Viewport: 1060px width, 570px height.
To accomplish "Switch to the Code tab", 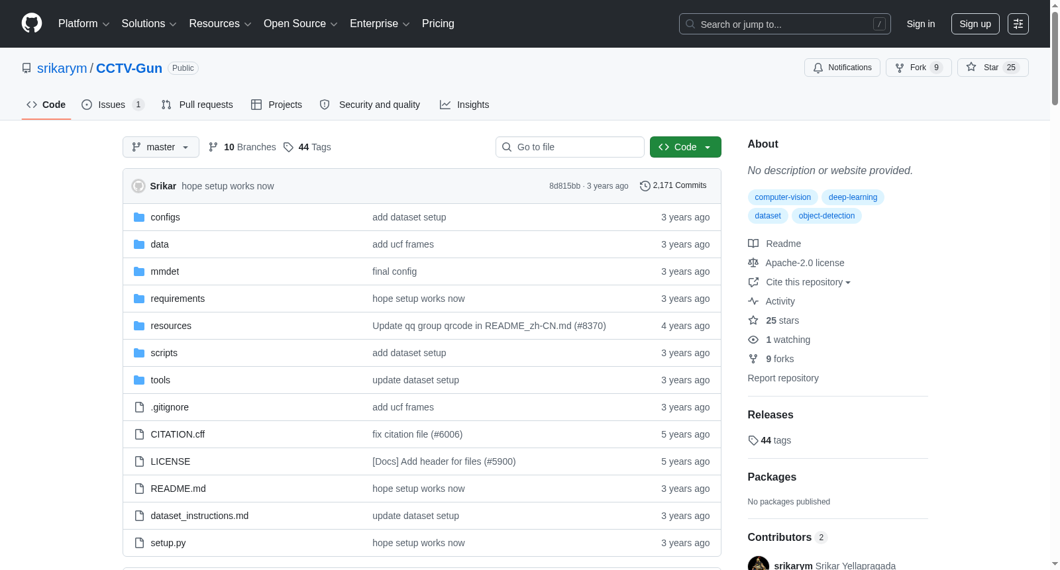I will 46,105.
